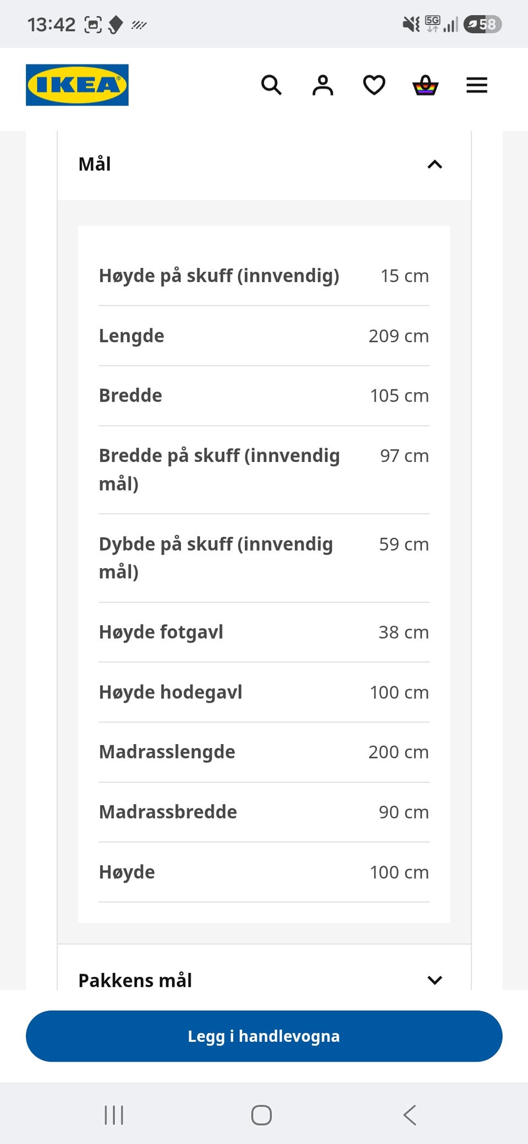The width and height of the screenshot is (528, 1144).
Task: Select the Bredde 105 cm row
Action: click(x=264, y=396)
